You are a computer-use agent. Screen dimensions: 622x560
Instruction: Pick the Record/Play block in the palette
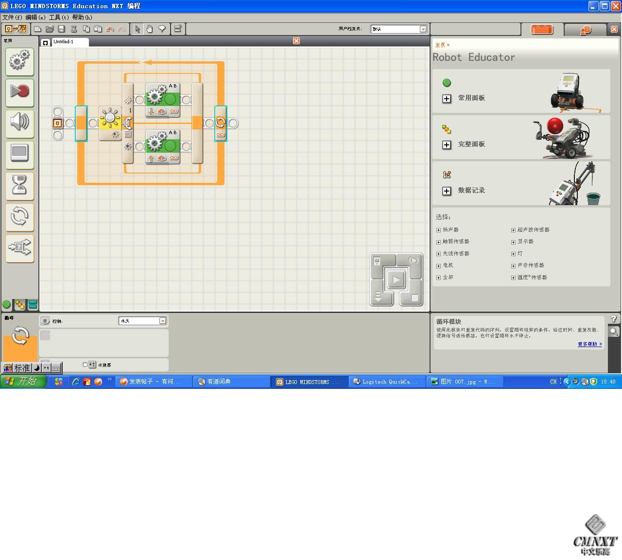pyautogui.click(x=19, y=92)
